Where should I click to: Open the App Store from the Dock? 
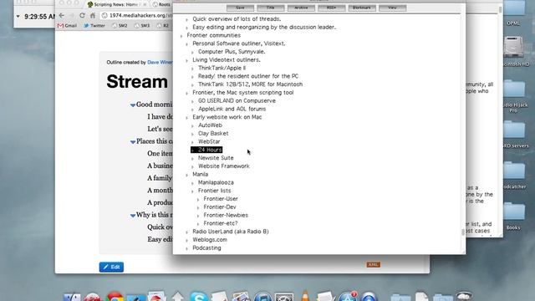(348, 296)
